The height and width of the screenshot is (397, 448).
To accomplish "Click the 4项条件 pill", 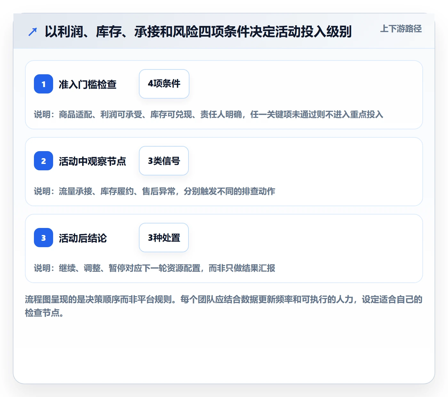I will (164, 84).
